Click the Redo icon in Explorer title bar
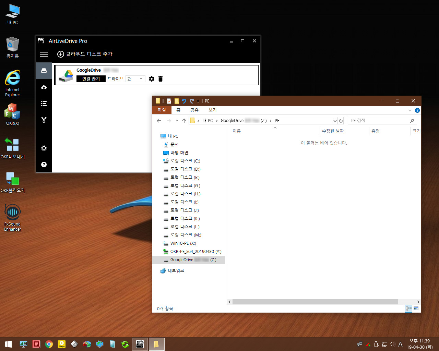Viewport: 439px width, 351px height. pos(192,101)
